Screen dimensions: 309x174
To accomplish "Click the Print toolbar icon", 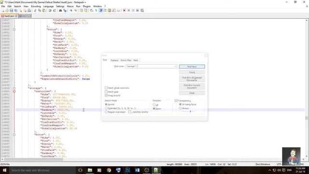I will click(29, 11).
